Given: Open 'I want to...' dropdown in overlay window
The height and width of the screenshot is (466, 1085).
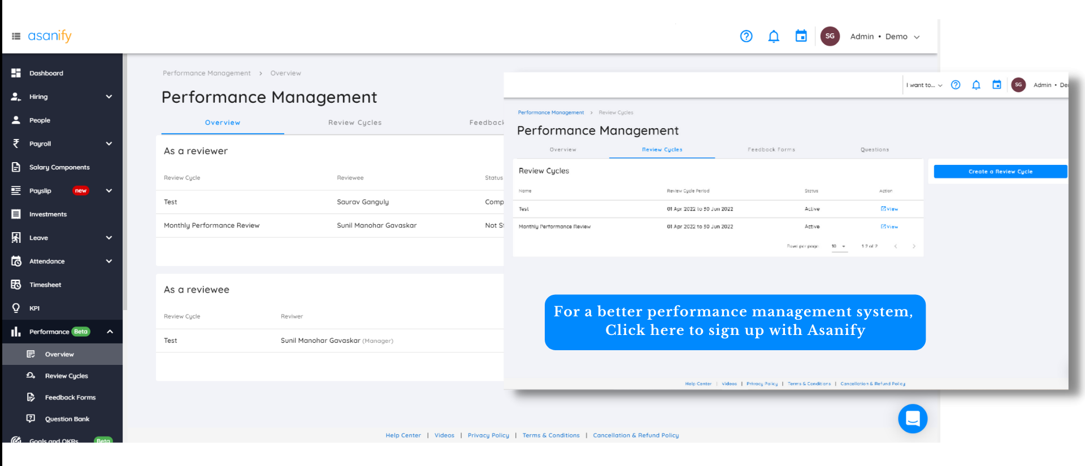Looking at the screenshot, I should pyautogui.click(x=925, y=85).
